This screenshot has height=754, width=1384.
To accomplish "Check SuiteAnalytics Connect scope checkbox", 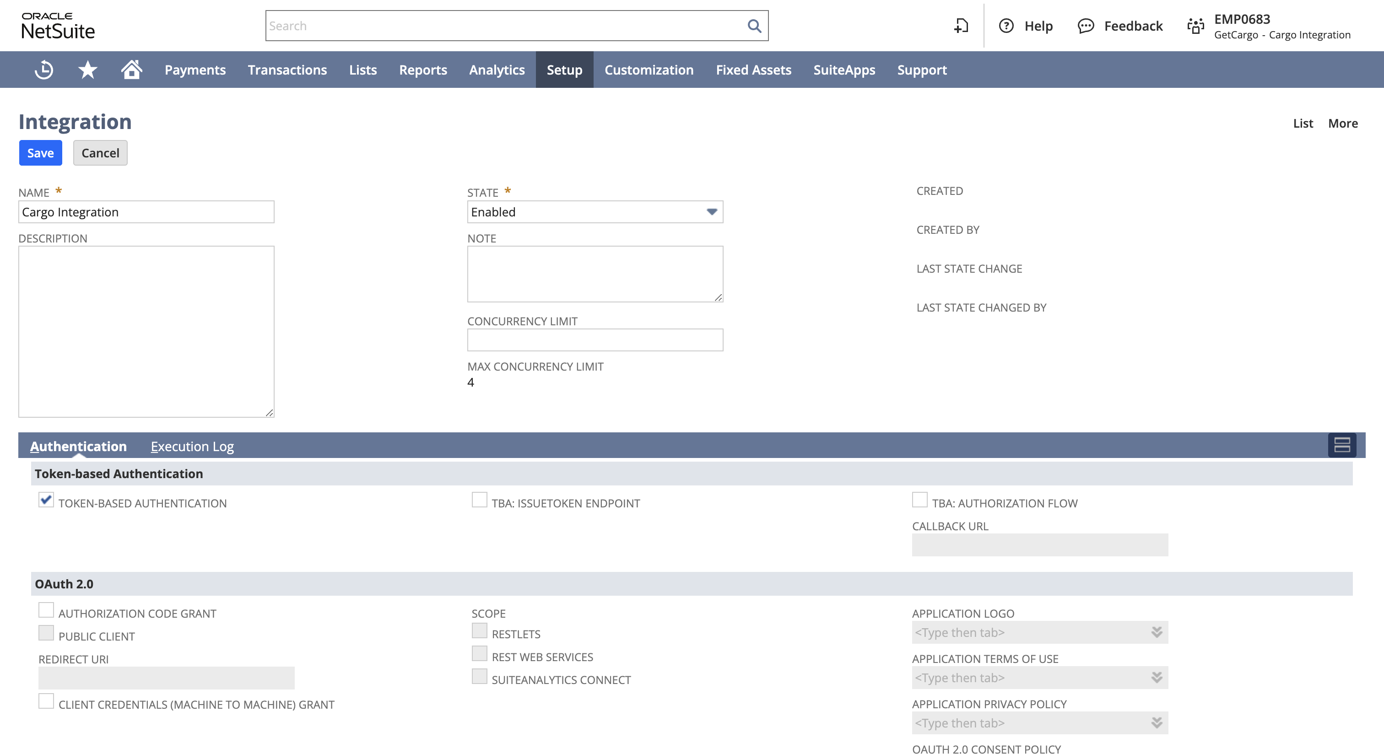I will pyautogui.click(x=479, y=677).
